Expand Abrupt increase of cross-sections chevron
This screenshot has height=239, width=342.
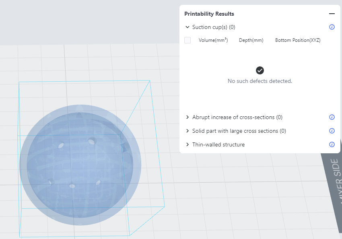187,117
